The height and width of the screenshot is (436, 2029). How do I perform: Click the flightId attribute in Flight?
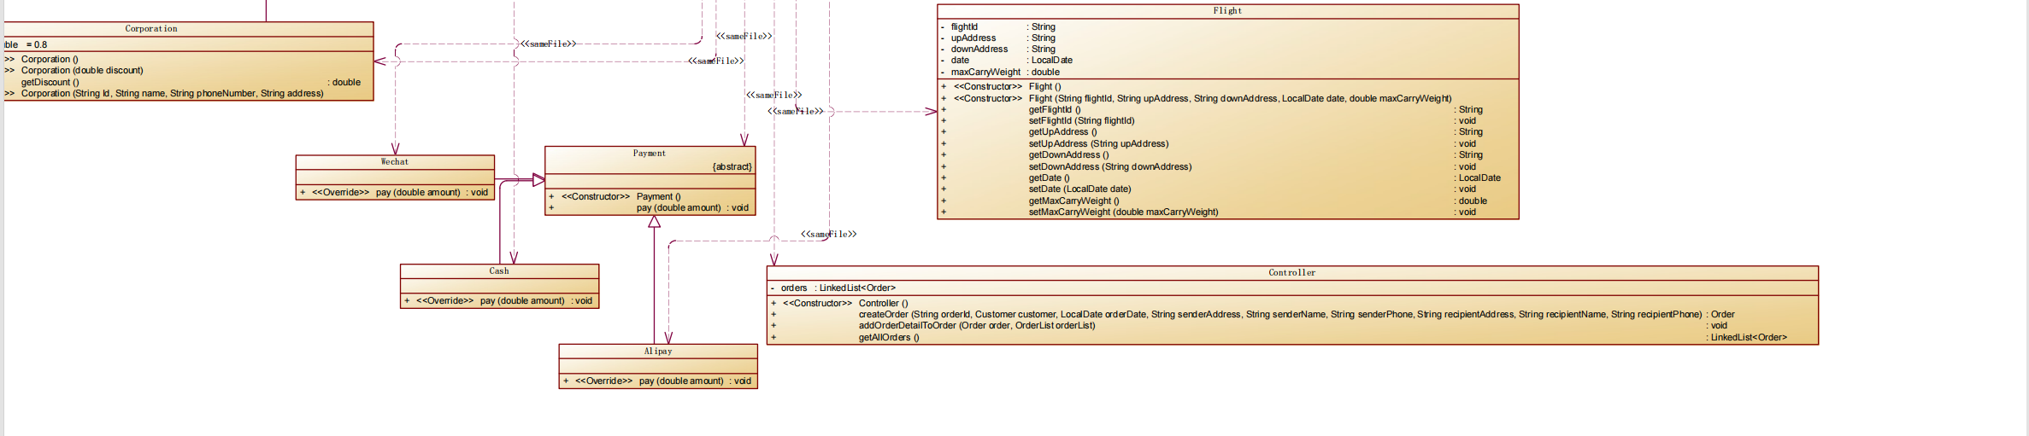998,27
